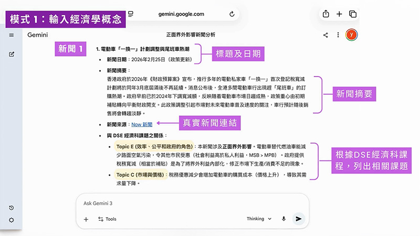Viewport: 420px width, 236px height.
Task: Click the gemini.google.com address bar
Action: point(181,14)
